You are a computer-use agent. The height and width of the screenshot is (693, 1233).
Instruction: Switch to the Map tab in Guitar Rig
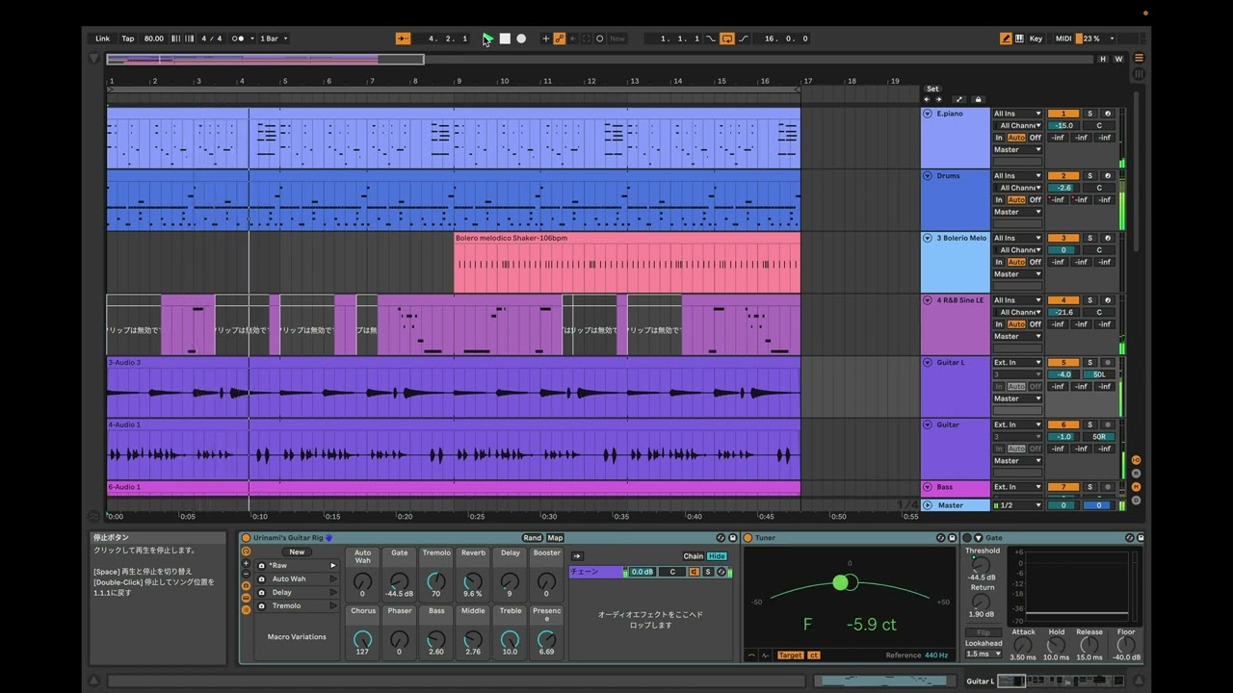coord(555,538)
